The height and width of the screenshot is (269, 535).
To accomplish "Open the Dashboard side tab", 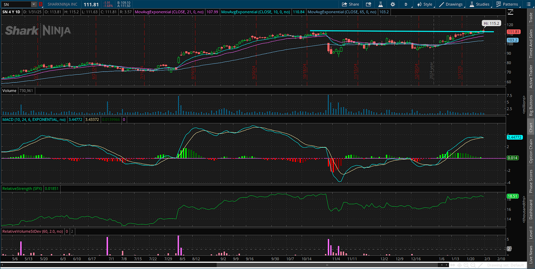I will (x=531, y=209).
